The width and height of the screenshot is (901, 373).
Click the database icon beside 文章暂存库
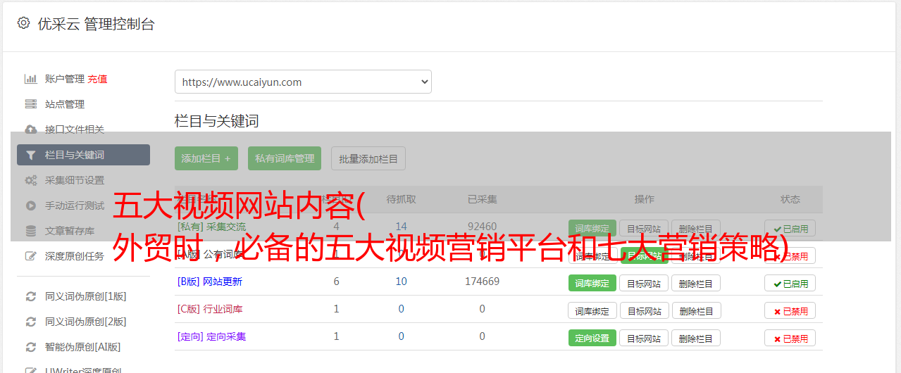(30, 231)
